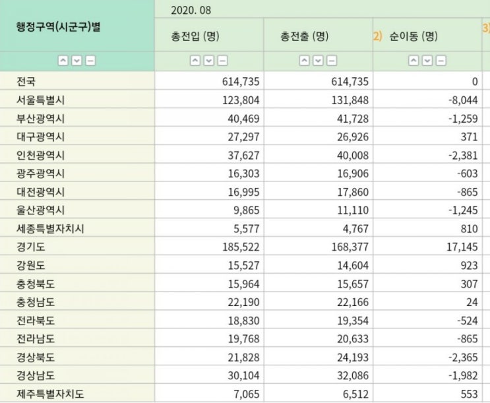This screenshot has height=403, width=490.
Task: Click 강원도 총전출 value 14,604
Action: click(353, 265)
